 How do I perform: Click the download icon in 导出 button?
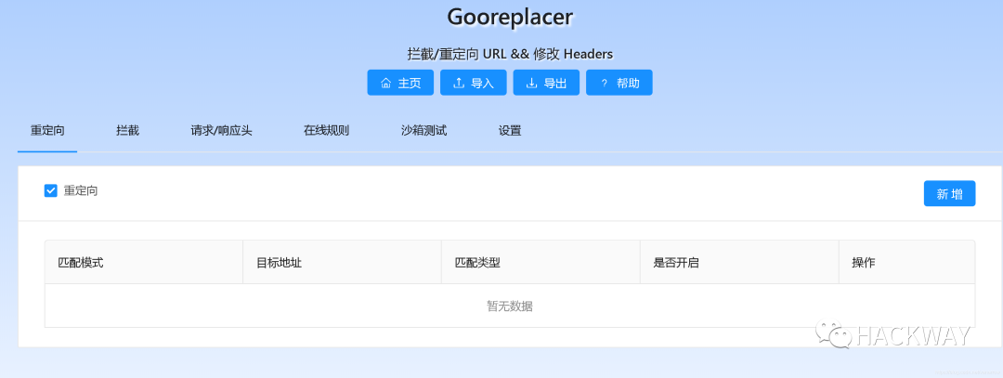tap(531, 84)
